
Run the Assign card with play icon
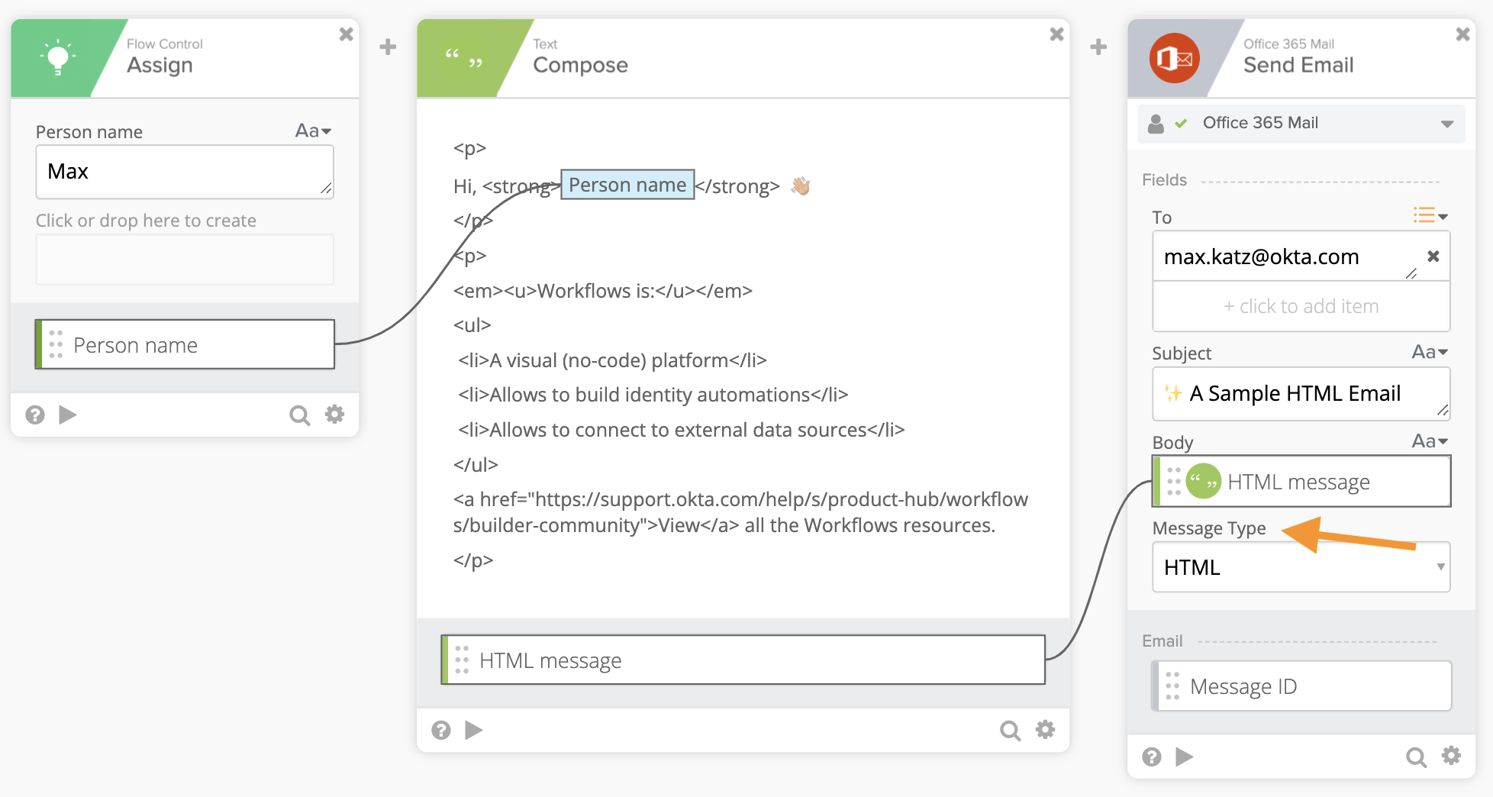(68, 415)
